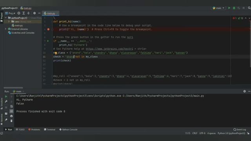Screen dimensions: 251x141
Task: Hide the Project panel with minus icon
Action: pyautogui.click(x=39, y=13)
